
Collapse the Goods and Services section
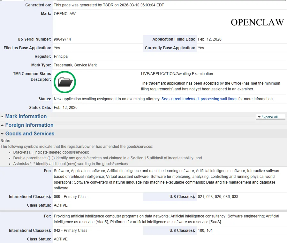point(30,133)
